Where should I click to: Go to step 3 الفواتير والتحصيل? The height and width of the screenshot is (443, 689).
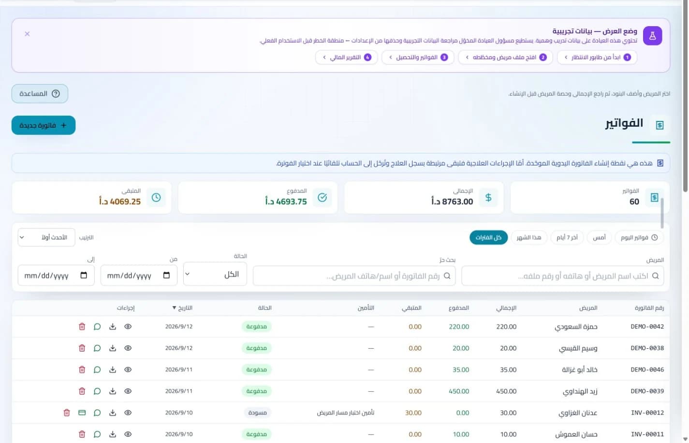click(418, 58)
